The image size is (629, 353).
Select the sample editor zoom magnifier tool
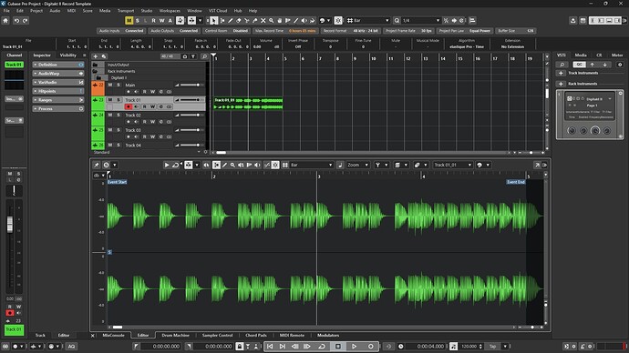[x=232, y=165]
